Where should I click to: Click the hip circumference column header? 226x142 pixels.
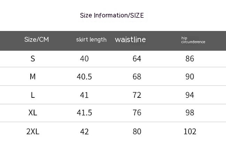coord(193,40)
